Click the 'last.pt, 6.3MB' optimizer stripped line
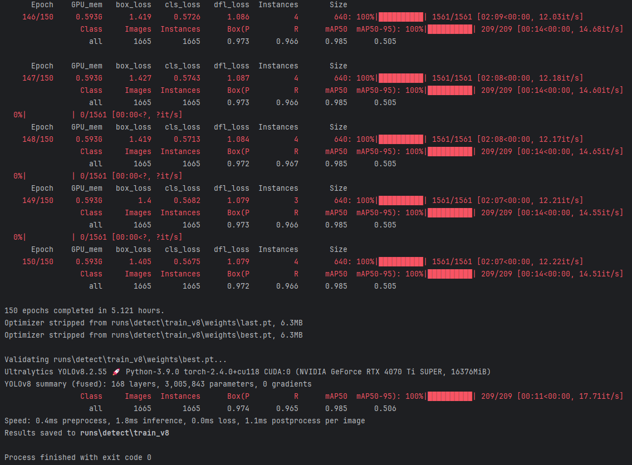The image size is (632, 465). (154, 323)
